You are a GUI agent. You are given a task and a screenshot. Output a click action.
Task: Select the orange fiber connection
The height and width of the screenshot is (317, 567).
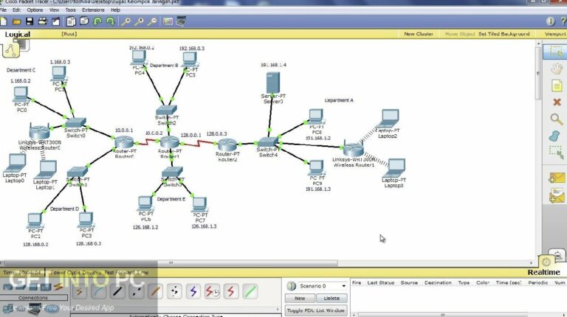tap(155, 291)
